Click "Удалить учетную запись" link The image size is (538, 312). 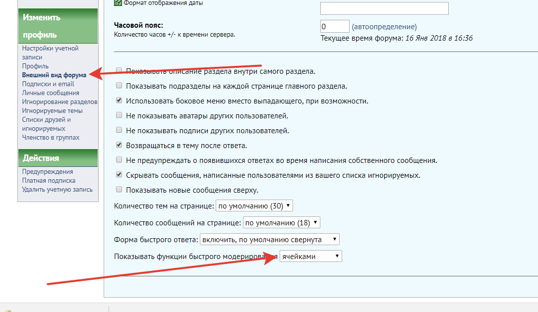pos(57,189)
